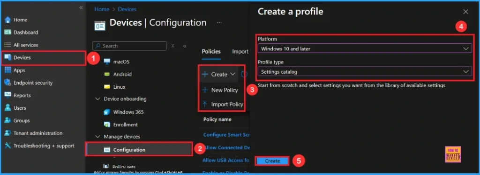Go to Home breadcrumb link
This screenshot has width=480, height=175.
click(x=102, y=9)
